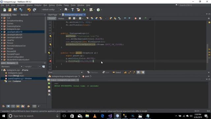This screenshot has height=119, width=211.
Task: Select JavaApplication19 project
Action: [x=15, y=32]
